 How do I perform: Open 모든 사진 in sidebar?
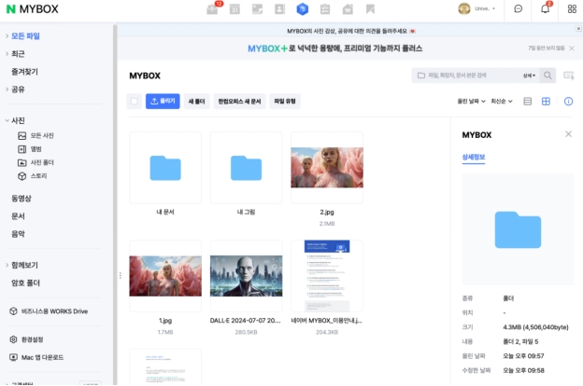tap(36, 136)
